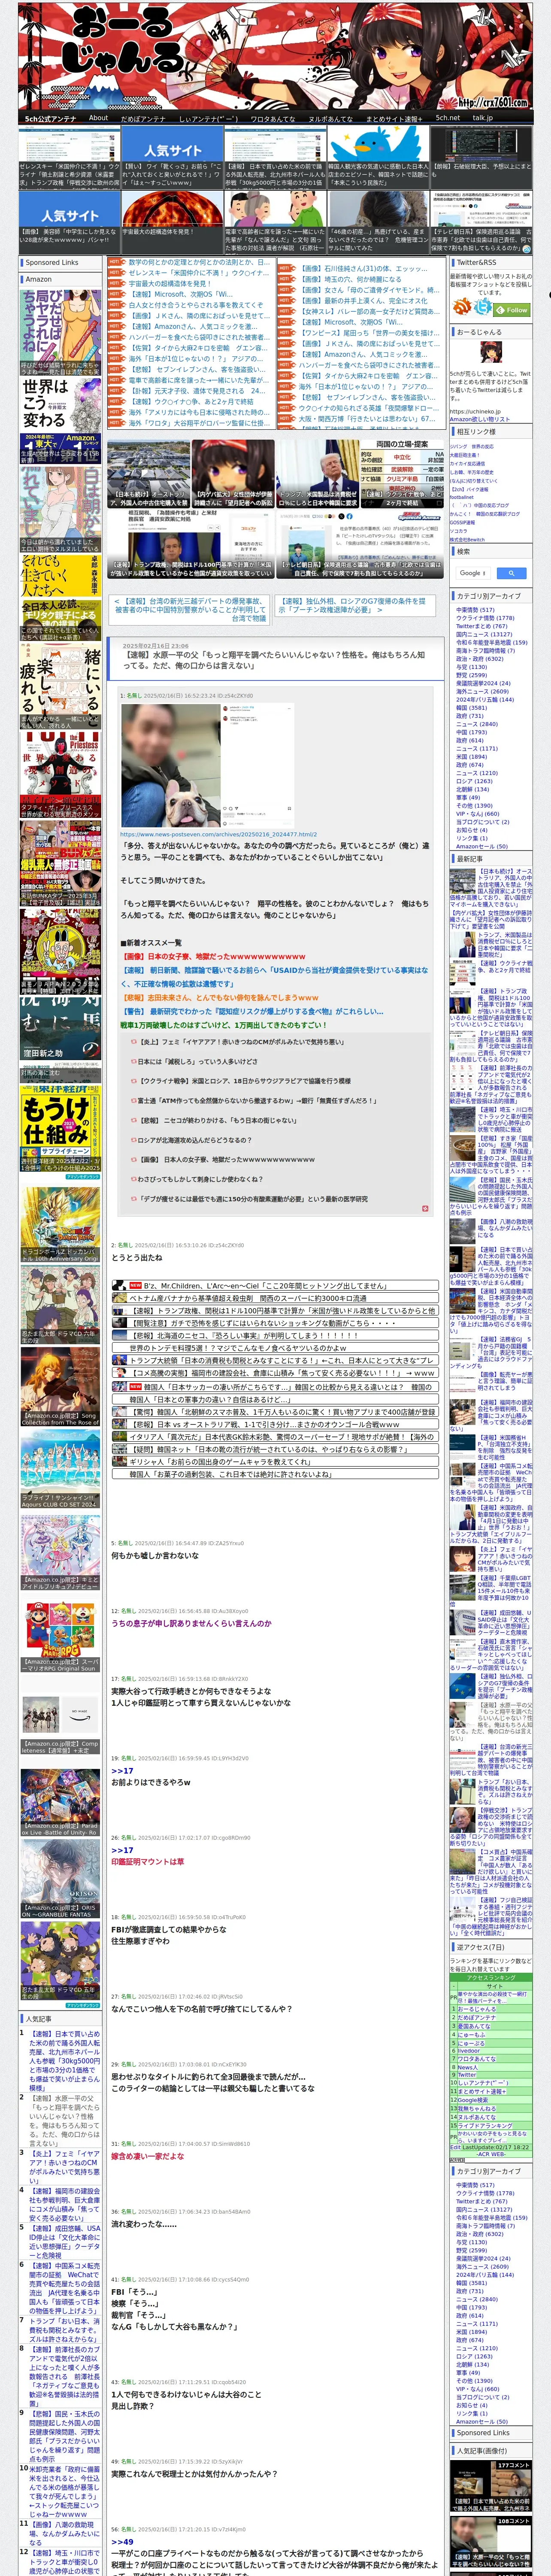Open the 5ch公式アンテナ nav item
Viewport: 551px width, 2576px height.
[x=50, y=118]
